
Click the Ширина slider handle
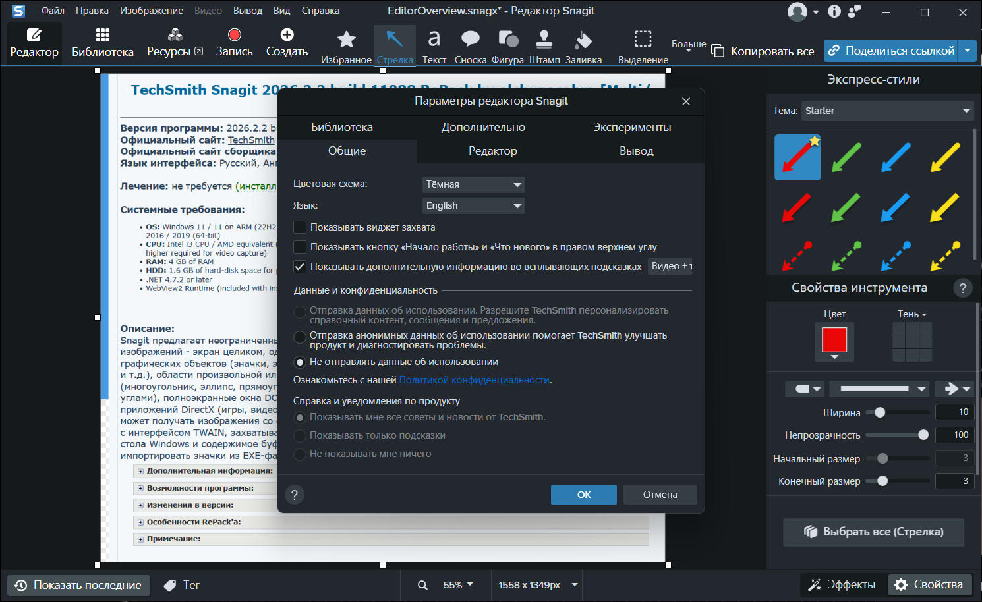pyautogui.click(x=879, y=412)
